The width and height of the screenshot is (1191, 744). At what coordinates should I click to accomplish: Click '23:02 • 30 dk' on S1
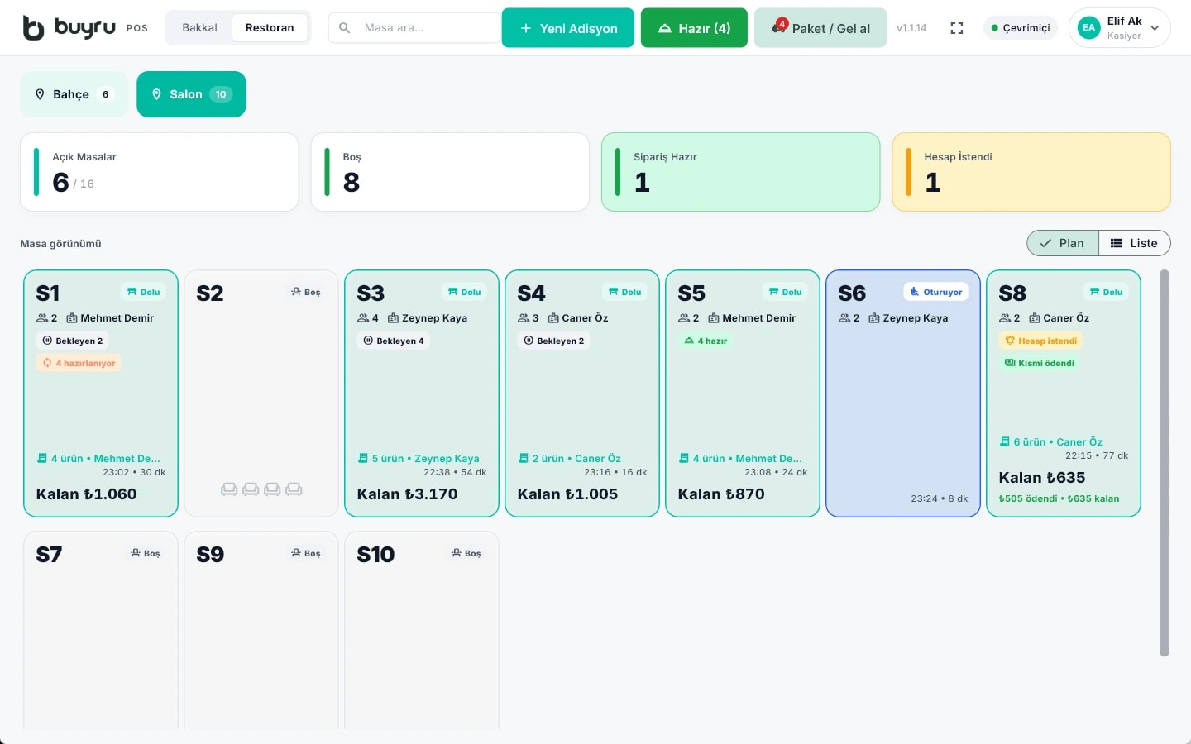(x=134, y=472)
